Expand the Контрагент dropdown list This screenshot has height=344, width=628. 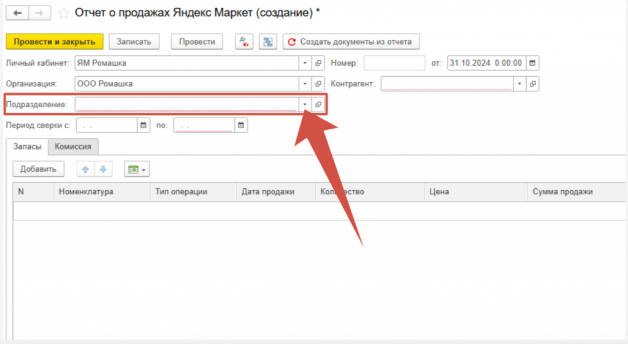519,84
